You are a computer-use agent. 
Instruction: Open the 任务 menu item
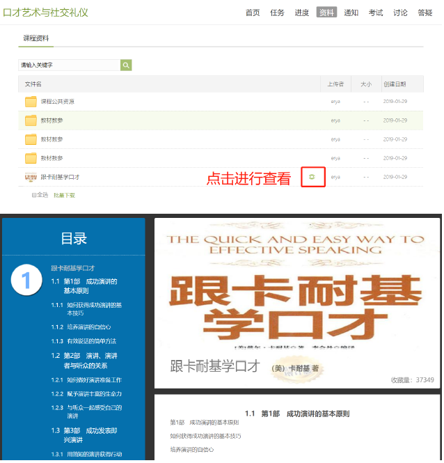[278, 13]
